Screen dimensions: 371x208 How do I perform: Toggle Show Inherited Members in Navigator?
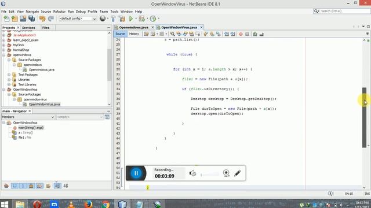(6, 186)
